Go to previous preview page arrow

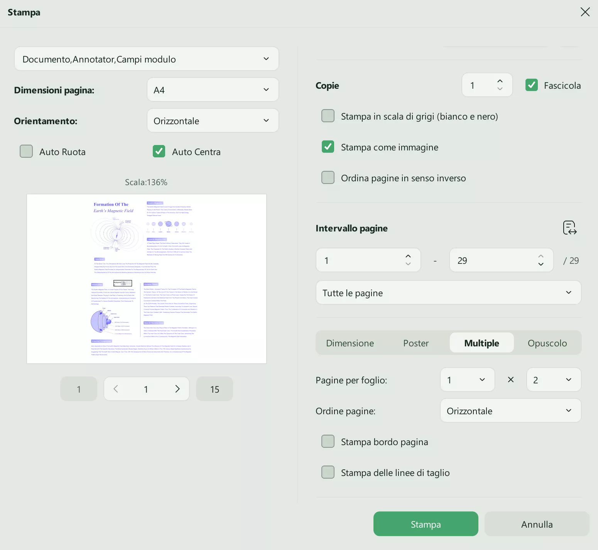116,389
